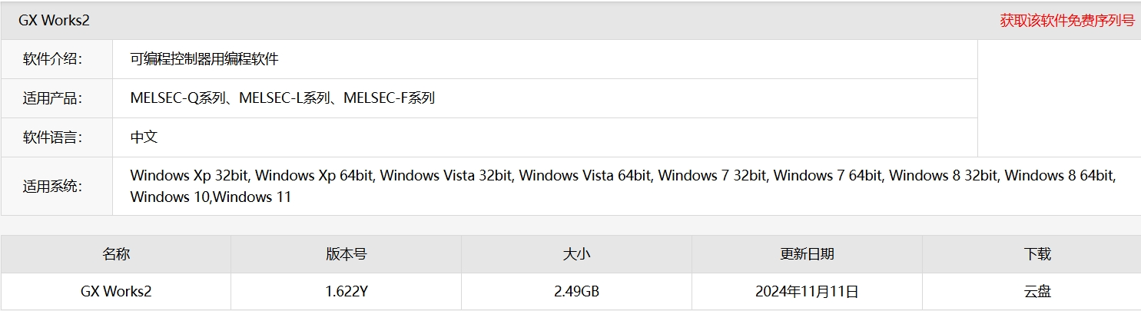Select the 软件语言 row label
The width and height of the screenshot is (1141, 311).
(52, 137)
